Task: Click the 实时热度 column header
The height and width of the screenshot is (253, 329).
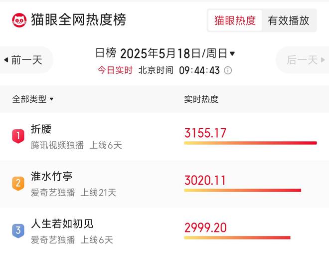Action: click(x=201, y=99)
